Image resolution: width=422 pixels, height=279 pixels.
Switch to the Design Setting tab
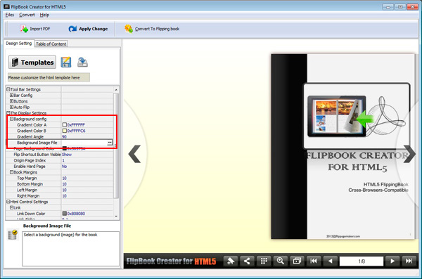point(19,44)
